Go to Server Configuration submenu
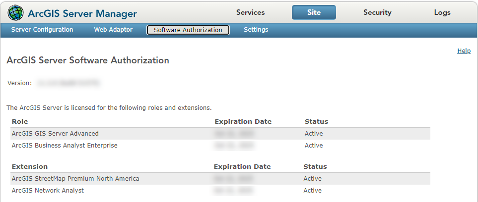Screen dimensions: 478x202 tap(42, 30)
